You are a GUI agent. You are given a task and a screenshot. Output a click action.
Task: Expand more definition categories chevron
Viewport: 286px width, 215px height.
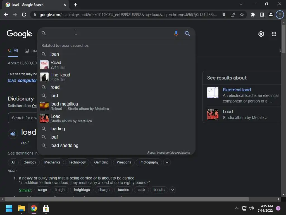click(x=167, y=162)
